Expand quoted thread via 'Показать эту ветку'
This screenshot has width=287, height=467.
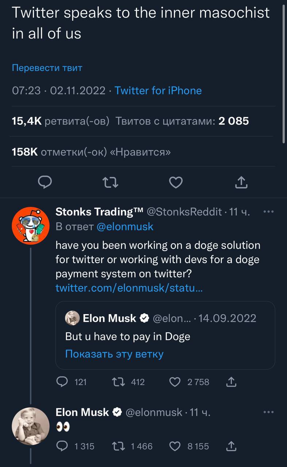point(114,354)
